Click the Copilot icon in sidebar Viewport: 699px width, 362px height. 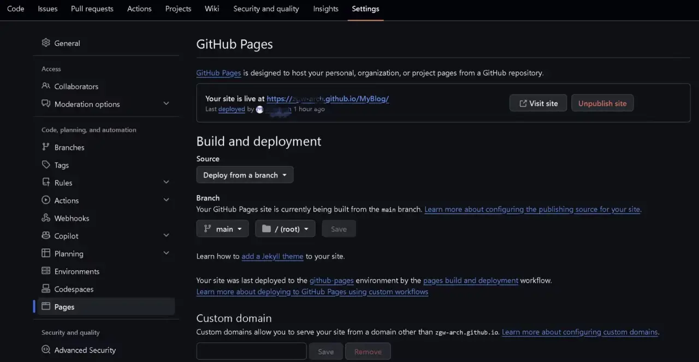point(46,235)
